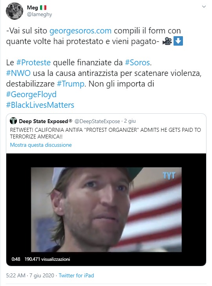Click the movie camera emoji

[167, 41]
